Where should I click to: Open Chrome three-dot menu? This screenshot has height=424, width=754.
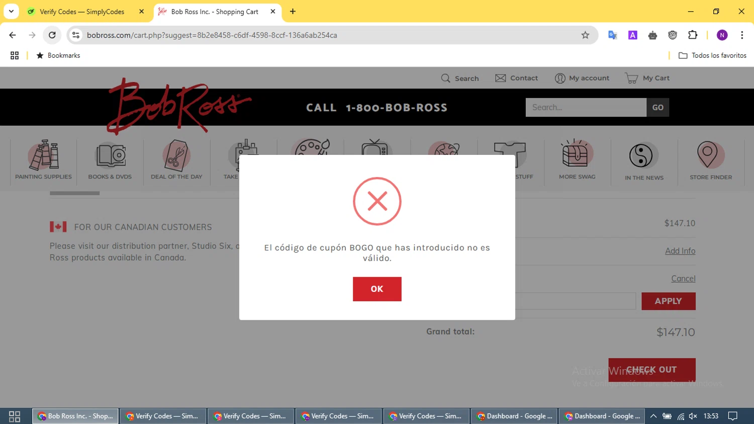coord(742,35)
